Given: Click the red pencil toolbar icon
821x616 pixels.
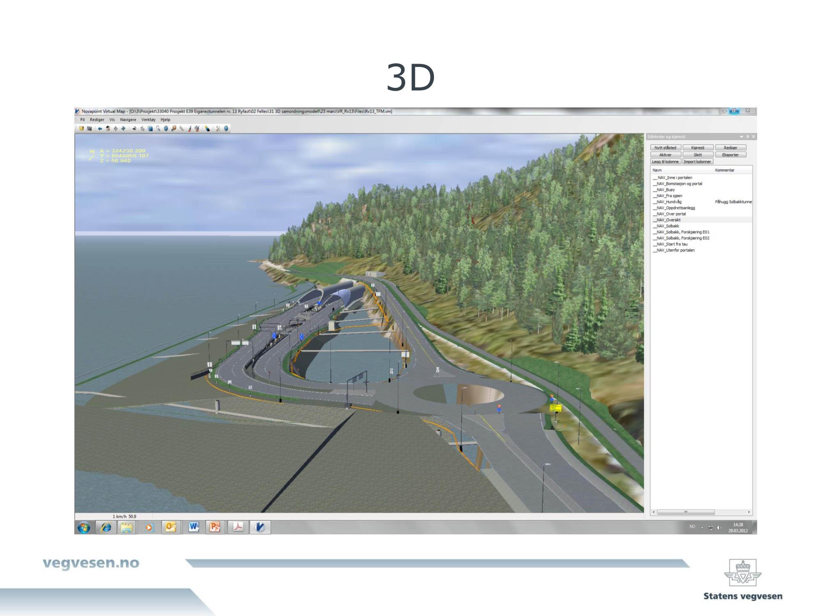Looking at the screenshot, I should (190, 129).
